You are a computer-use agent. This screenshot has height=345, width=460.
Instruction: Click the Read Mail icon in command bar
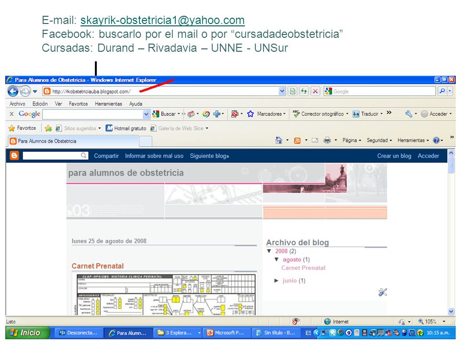tap(315, 140)
